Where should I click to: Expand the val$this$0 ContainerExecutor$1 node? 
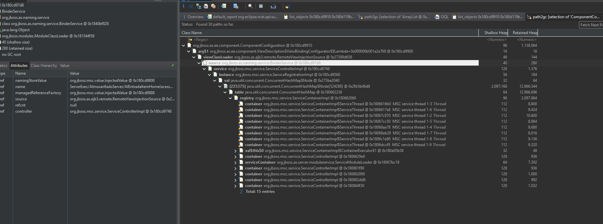pyautogui.click(x=236, y=151)
